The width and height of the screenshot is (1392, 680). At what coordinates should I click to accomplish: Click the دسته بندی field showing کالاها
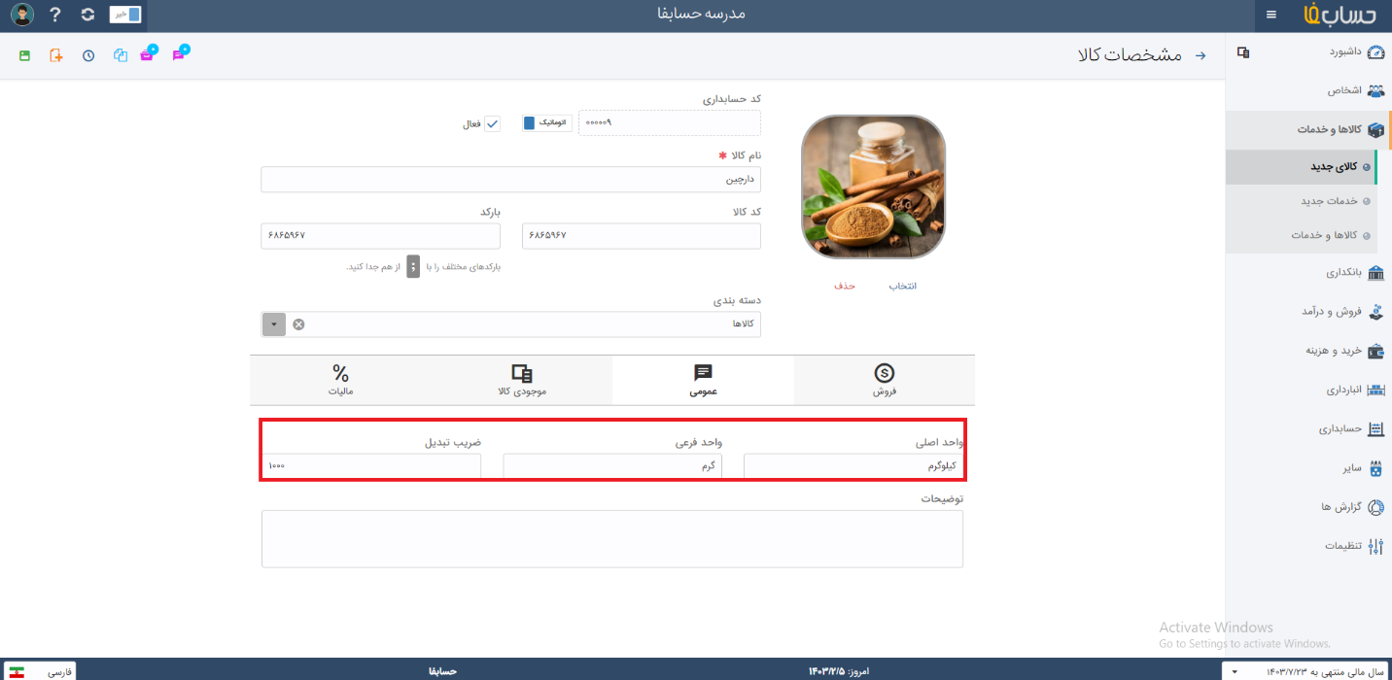[x=510, y=324]
